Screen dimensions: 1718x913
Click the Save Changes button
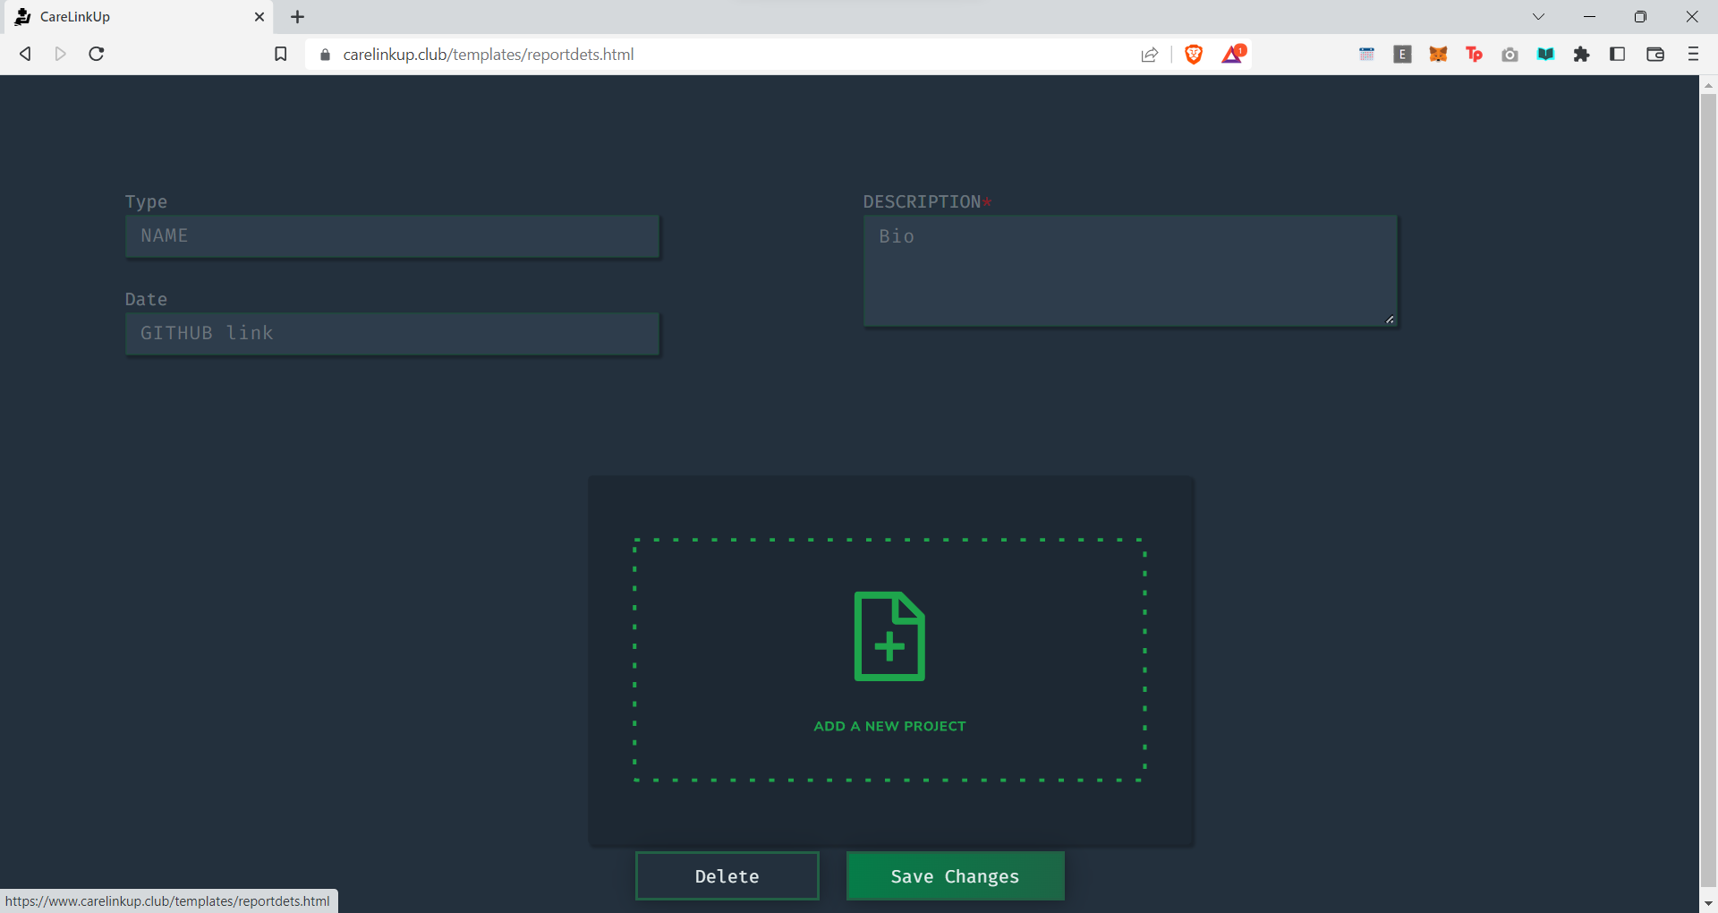click(x=955, y=876)
